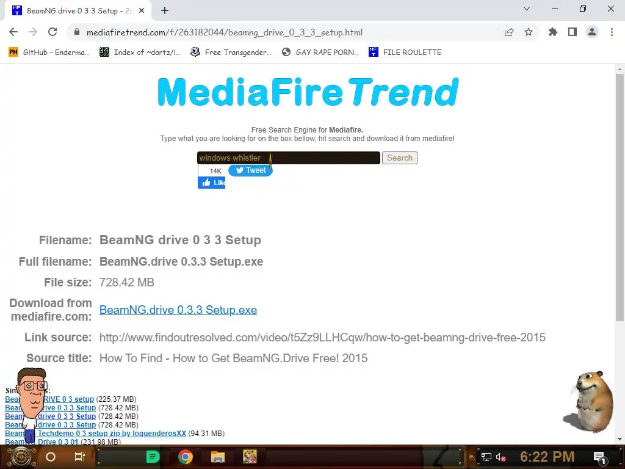625x469 pixels.
Task: Open a new browser tab
Action: click(165, 11)
